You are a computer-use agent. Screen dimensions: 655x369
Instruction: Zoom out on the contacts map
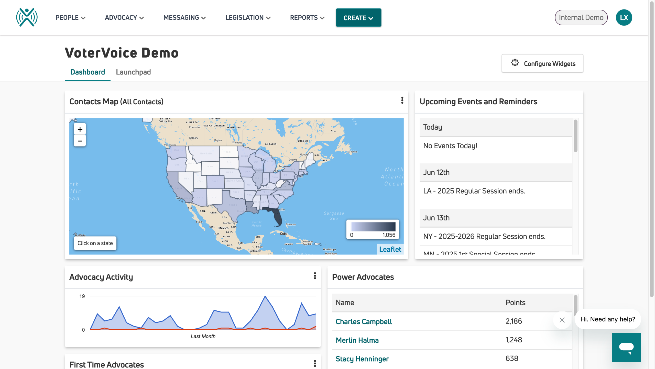click(80, 141)
